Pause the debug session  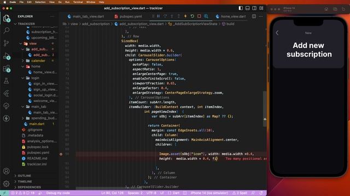point(158,16)
